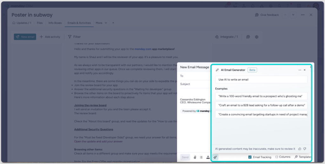
Task: Close the Poster in subway item panel
Action: tap(311, 15)
